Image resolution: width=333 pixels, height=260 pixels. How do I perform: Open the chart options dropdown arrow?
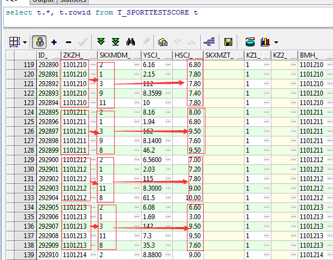(276, 42)
